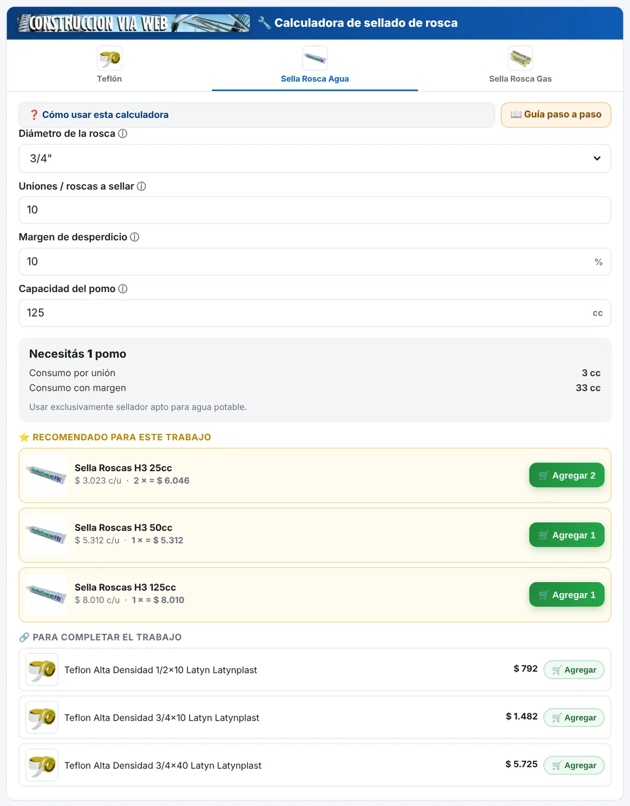
Task: Open the Teflon 3/4×10 Latyn product image
Action: coord(42,717)
